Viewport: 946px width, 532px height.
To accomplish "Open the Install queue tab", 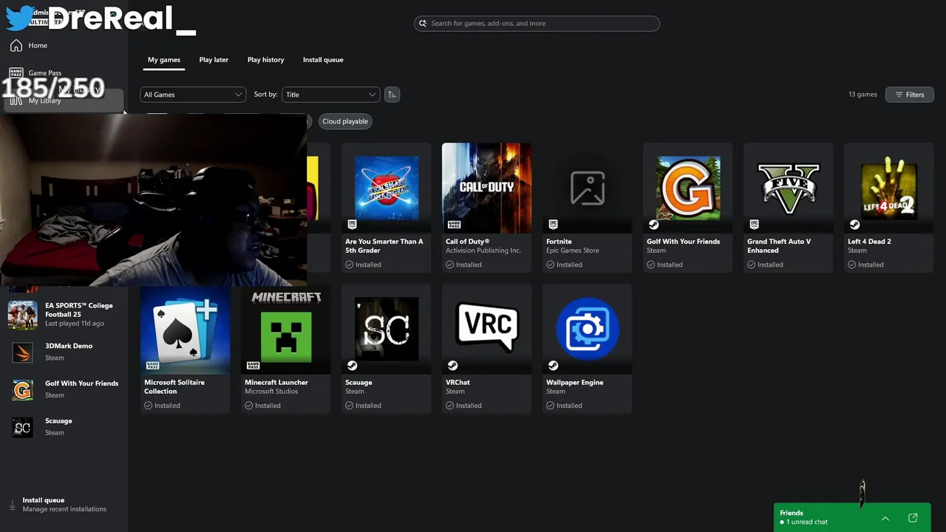I will (323, 60).
